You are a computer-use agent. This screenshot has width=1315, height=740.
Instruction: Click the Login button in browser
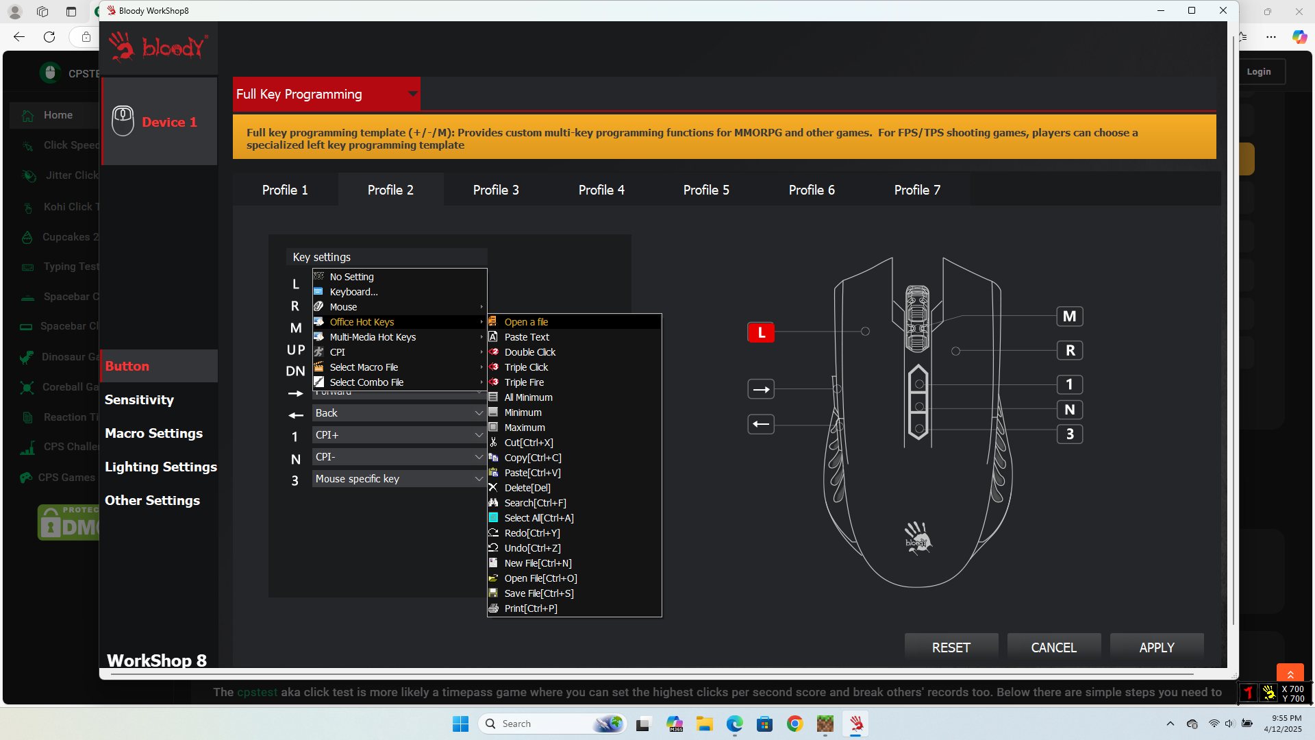click(1259, 71)
